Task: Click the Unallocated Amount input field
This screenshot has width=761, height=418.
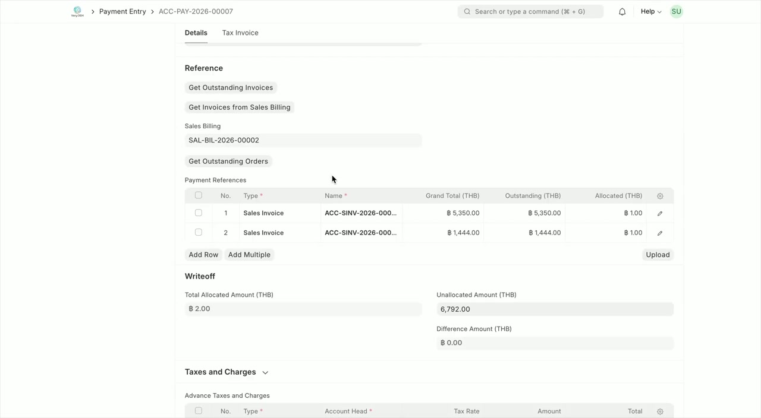Action: [x=554, y=309]
